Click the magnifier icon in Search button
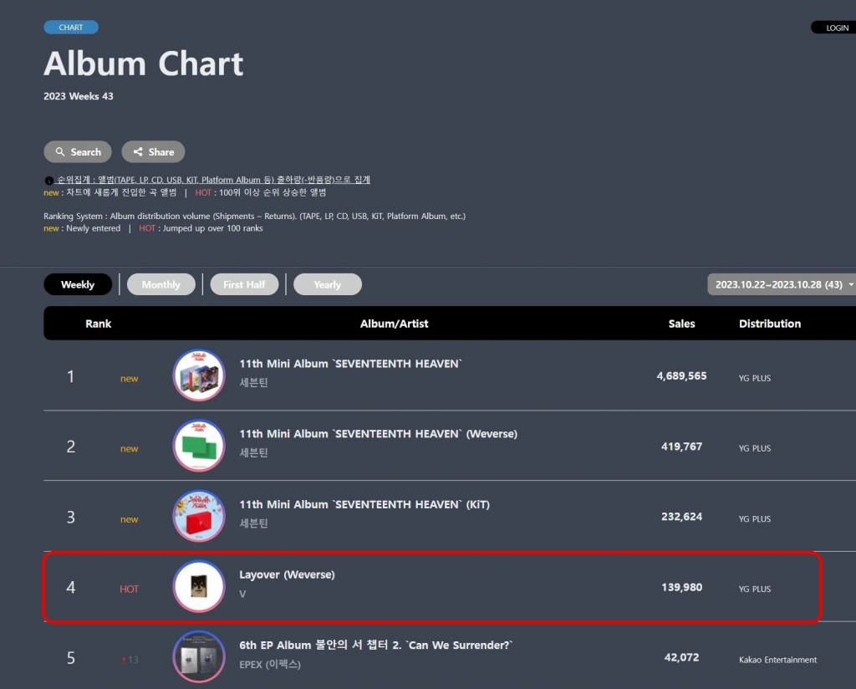856x689 pixels. coord(60,152)
